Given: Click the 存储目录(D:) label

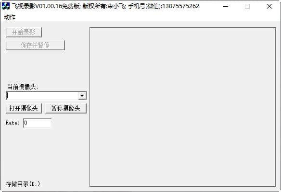Looking at the screenshot, I should tap(23, 184).
